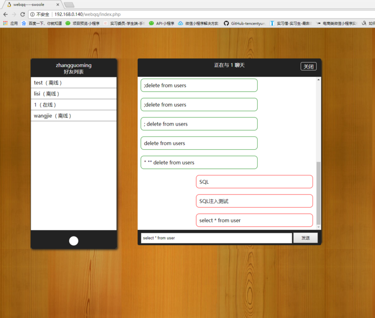Click the '正在与 1 聊天' chat title
The image size is (375, 318).
[229, 65]
